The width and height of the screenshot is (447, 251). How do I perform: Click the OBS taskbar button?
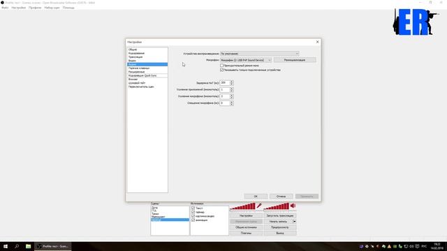tap(53, 246)
